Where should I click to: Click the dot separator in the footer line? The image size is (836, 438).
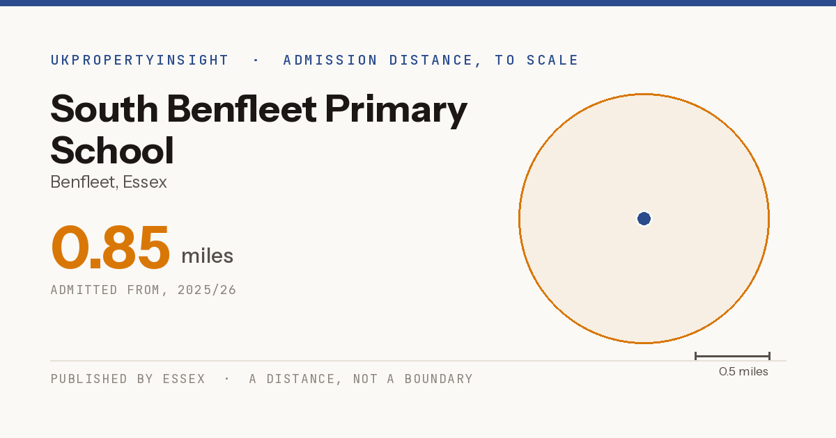pos(227,379)
